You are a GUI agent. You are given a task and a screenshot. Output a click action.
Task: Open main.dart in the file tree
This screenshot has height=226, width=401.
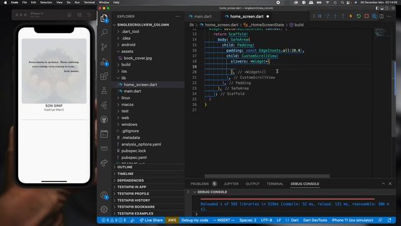(132, 91)
